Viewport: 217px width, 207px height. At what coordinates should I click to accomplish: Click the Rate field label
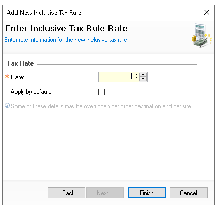coord(18,77)
